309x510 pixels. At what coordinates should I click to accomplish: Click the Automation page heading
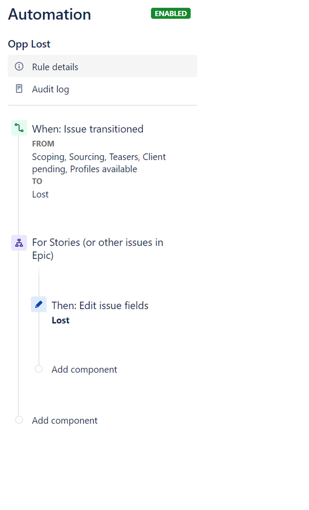[49, 14]
